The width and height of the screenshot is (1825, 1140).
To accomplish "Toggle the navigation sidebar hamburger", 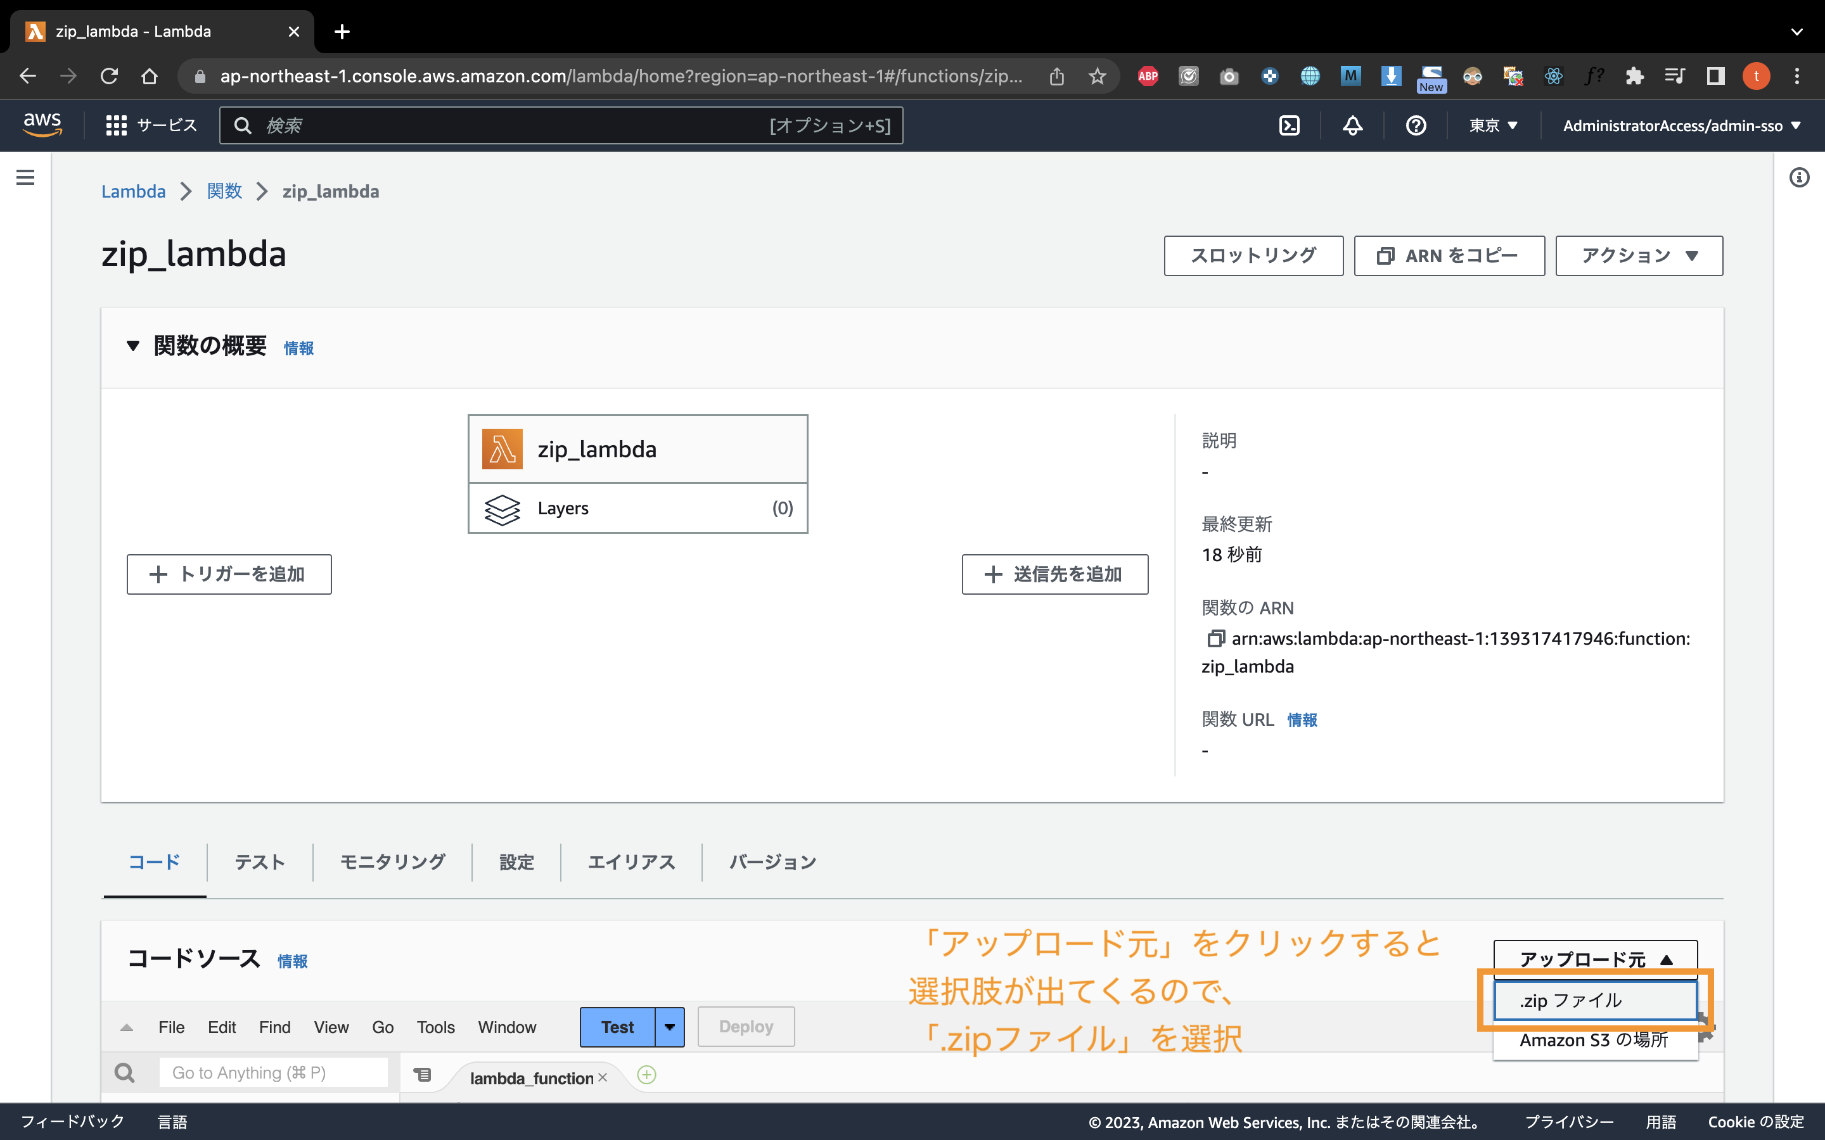I will (25, 177).
